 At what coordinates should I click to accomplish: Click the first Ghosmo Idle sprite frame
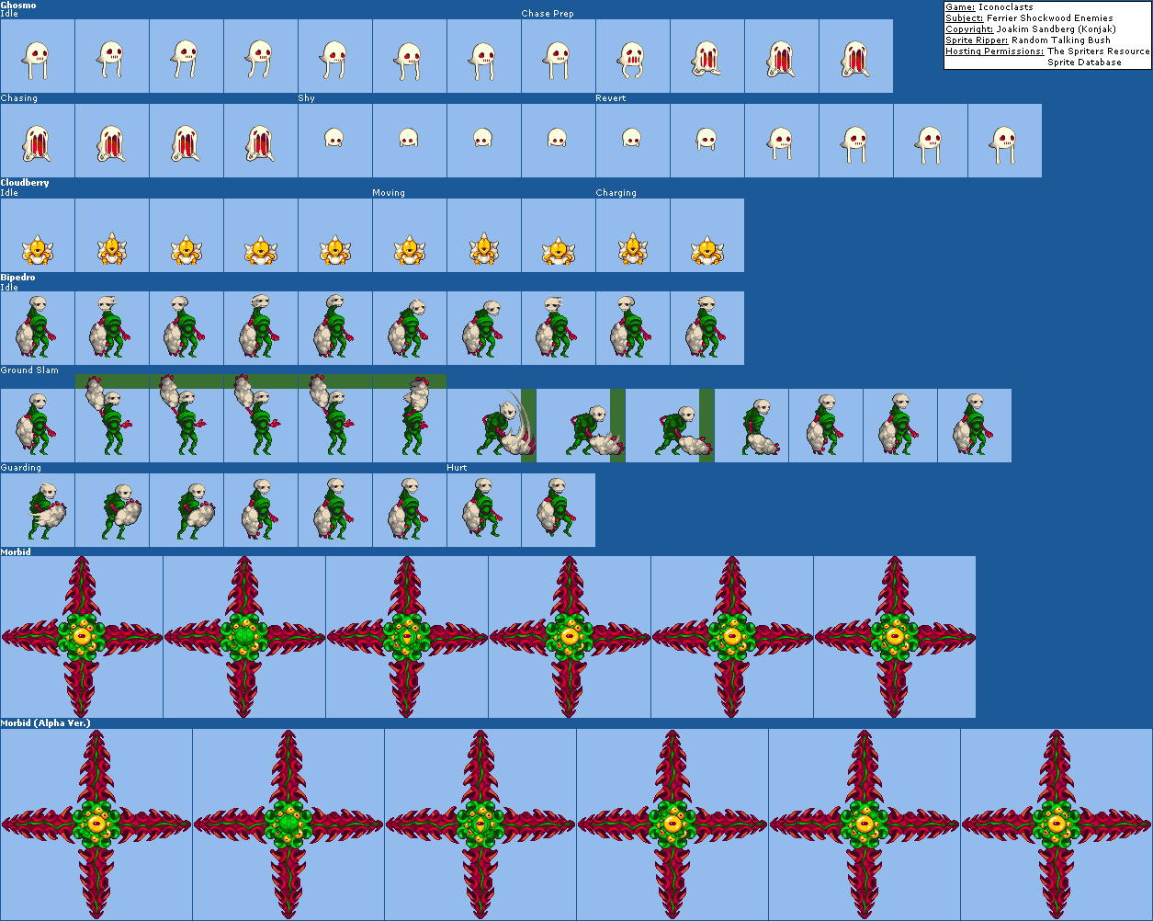tap(37, 56)
